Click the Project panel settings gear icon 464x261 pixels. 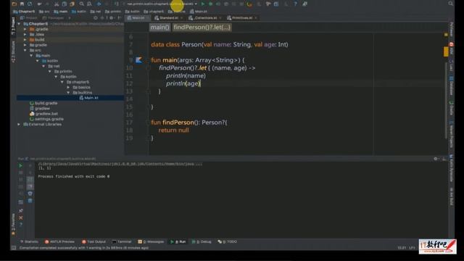pos(111,17)
